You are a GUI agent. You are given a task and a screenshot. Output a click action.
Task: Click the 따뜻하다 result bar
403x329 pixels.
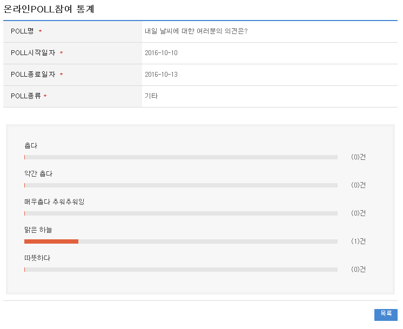pos(180,270)
